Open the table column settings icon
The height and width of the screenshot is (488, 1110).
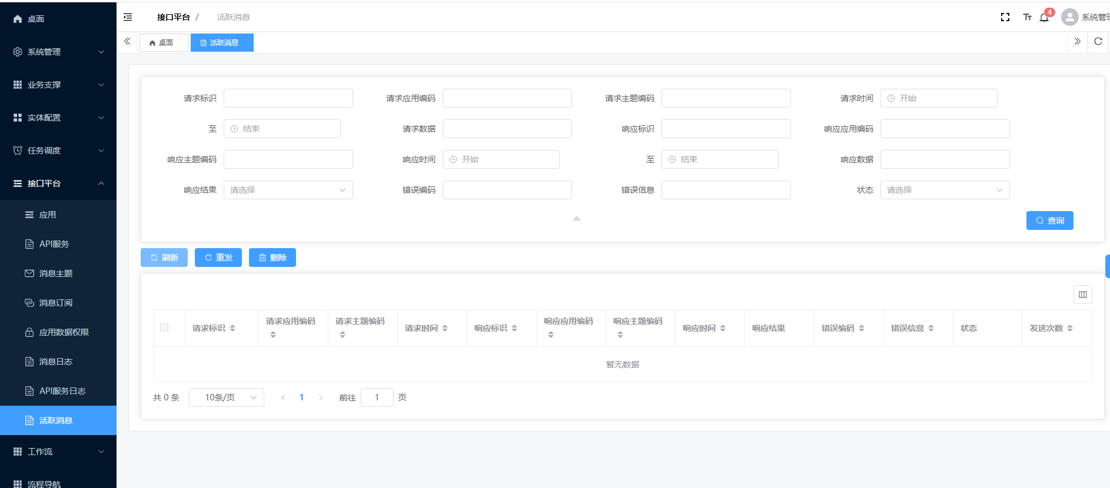[x=1082, y=295]
